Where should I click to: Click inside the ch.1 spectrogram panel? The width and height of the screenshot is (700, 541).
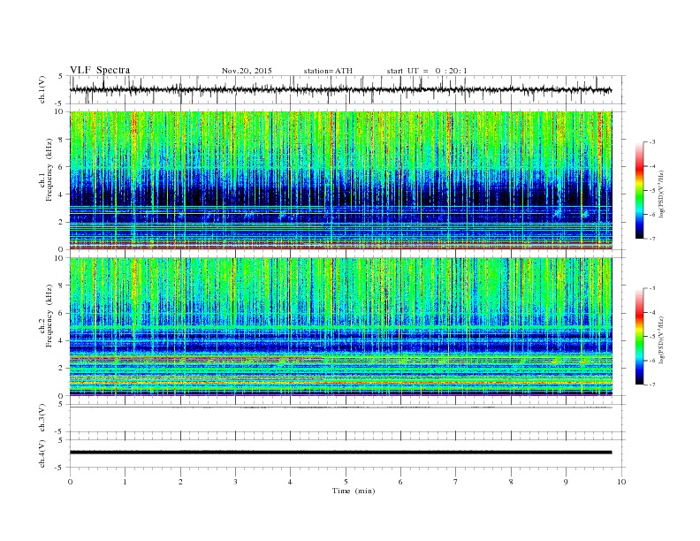coord(341,180)
